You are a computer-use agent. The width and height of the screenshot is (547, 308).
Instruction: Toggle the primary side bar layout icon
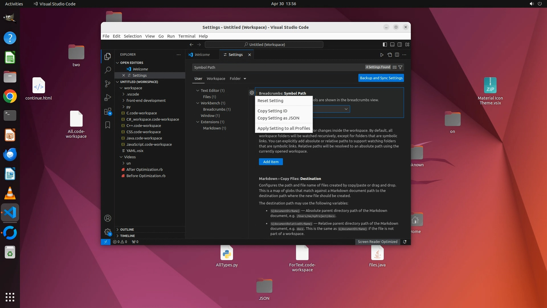(385, 44)
